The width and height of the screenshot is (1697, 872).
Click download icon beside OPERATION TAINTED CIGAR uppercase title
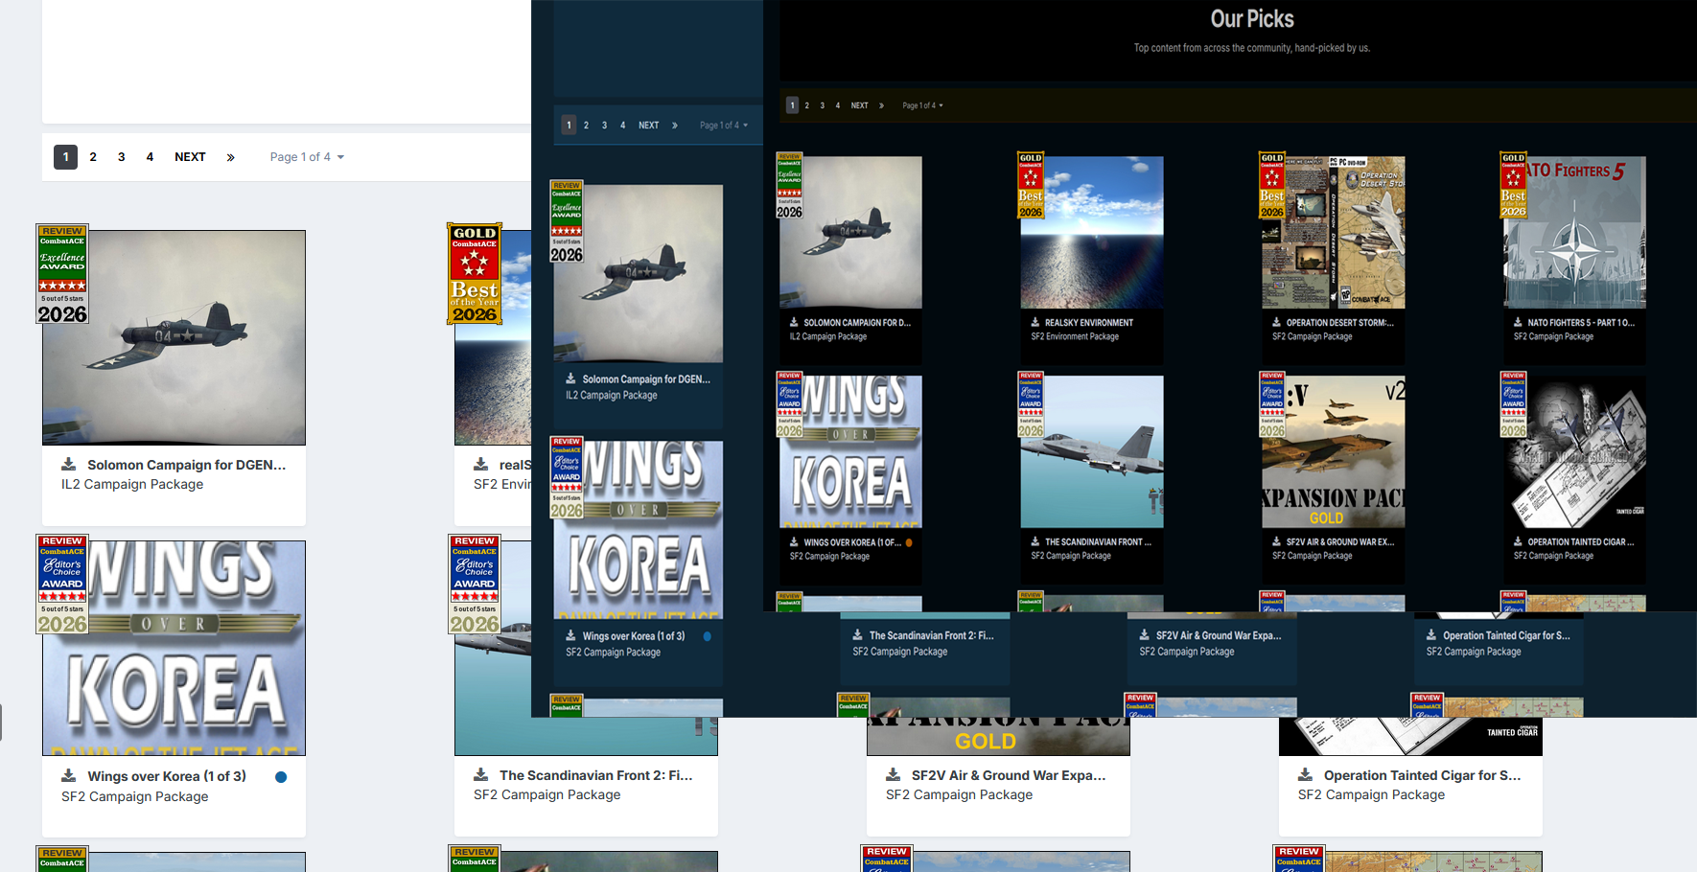pos(1518,542)
